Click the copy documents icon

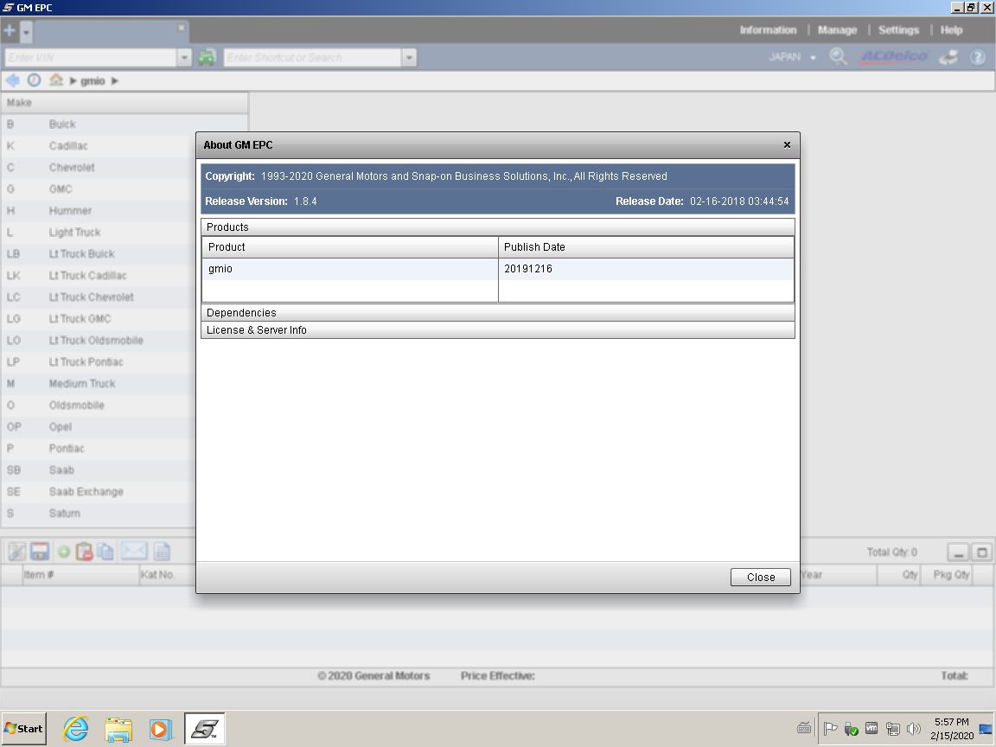pos(105,552)
